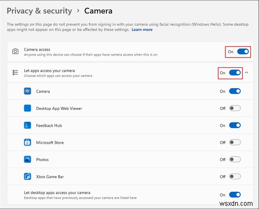
Task: Click the camera outline icon beside Camera access
Action: pyautogui.click(x=15, y=51)
